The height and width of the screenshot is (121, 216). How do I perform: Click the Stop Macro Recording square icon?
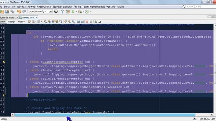coord(91,22)
